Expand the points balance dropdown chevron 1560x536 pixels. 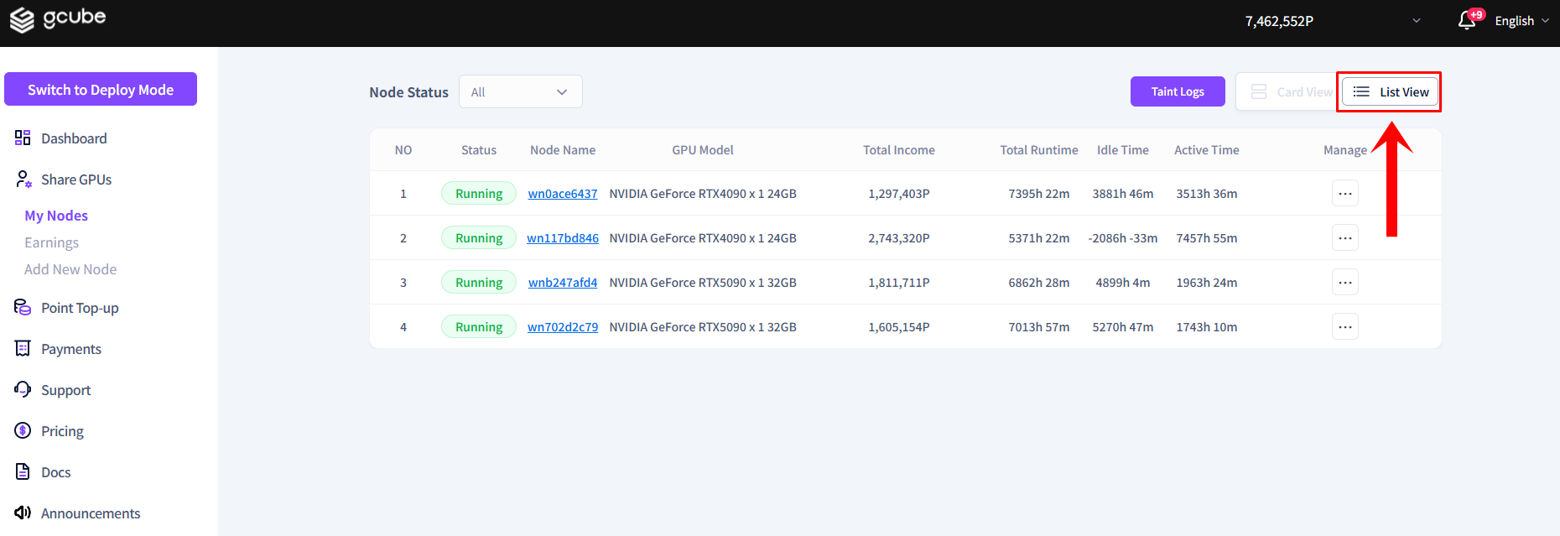pos(1417,21)
